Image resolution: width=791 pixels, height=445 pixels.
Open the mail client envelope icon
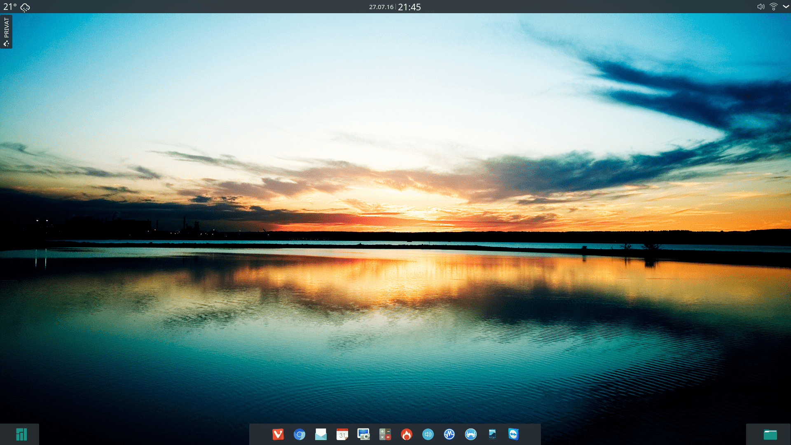(x=321, y=434)
